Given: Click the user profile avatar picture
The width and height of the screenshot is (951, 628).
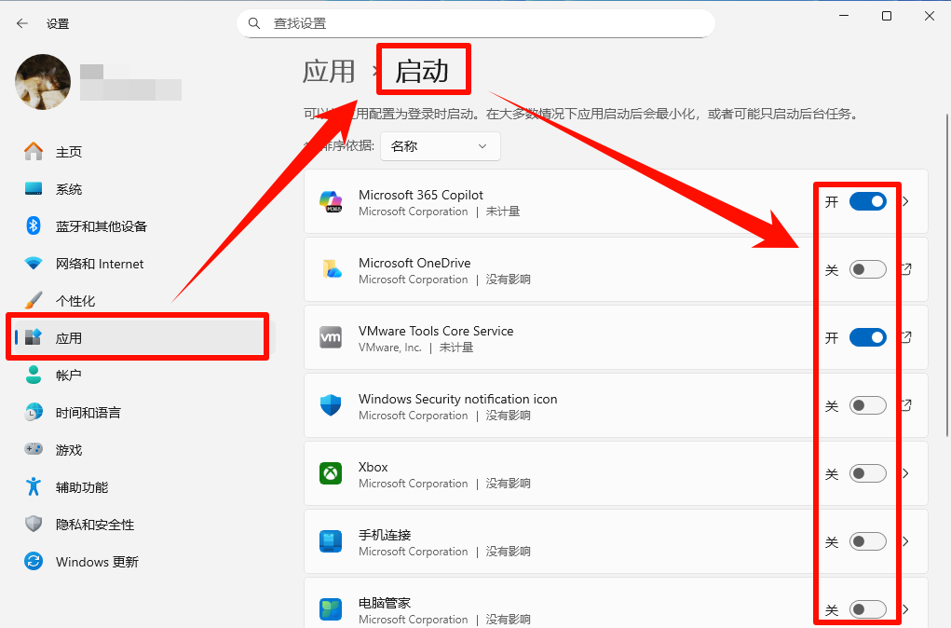Looking at the screenshot, I should 43,82.
